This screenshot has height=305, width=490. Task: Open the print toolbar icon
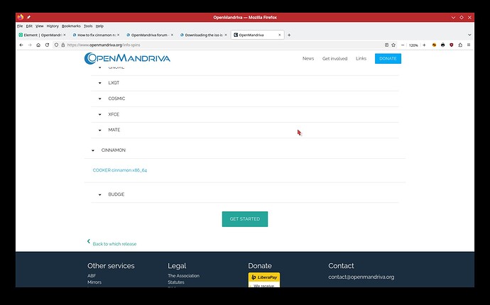[443, 45]
